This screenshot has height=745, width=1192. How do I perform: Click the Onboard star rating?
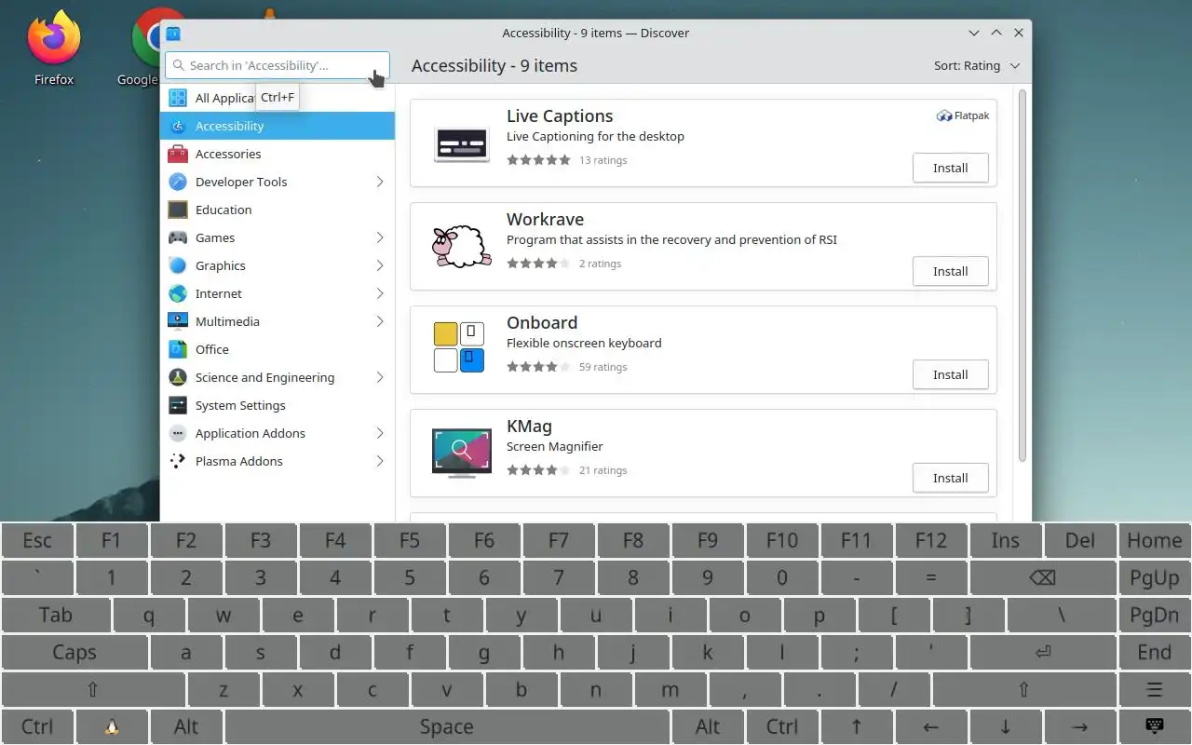point(538,367)
